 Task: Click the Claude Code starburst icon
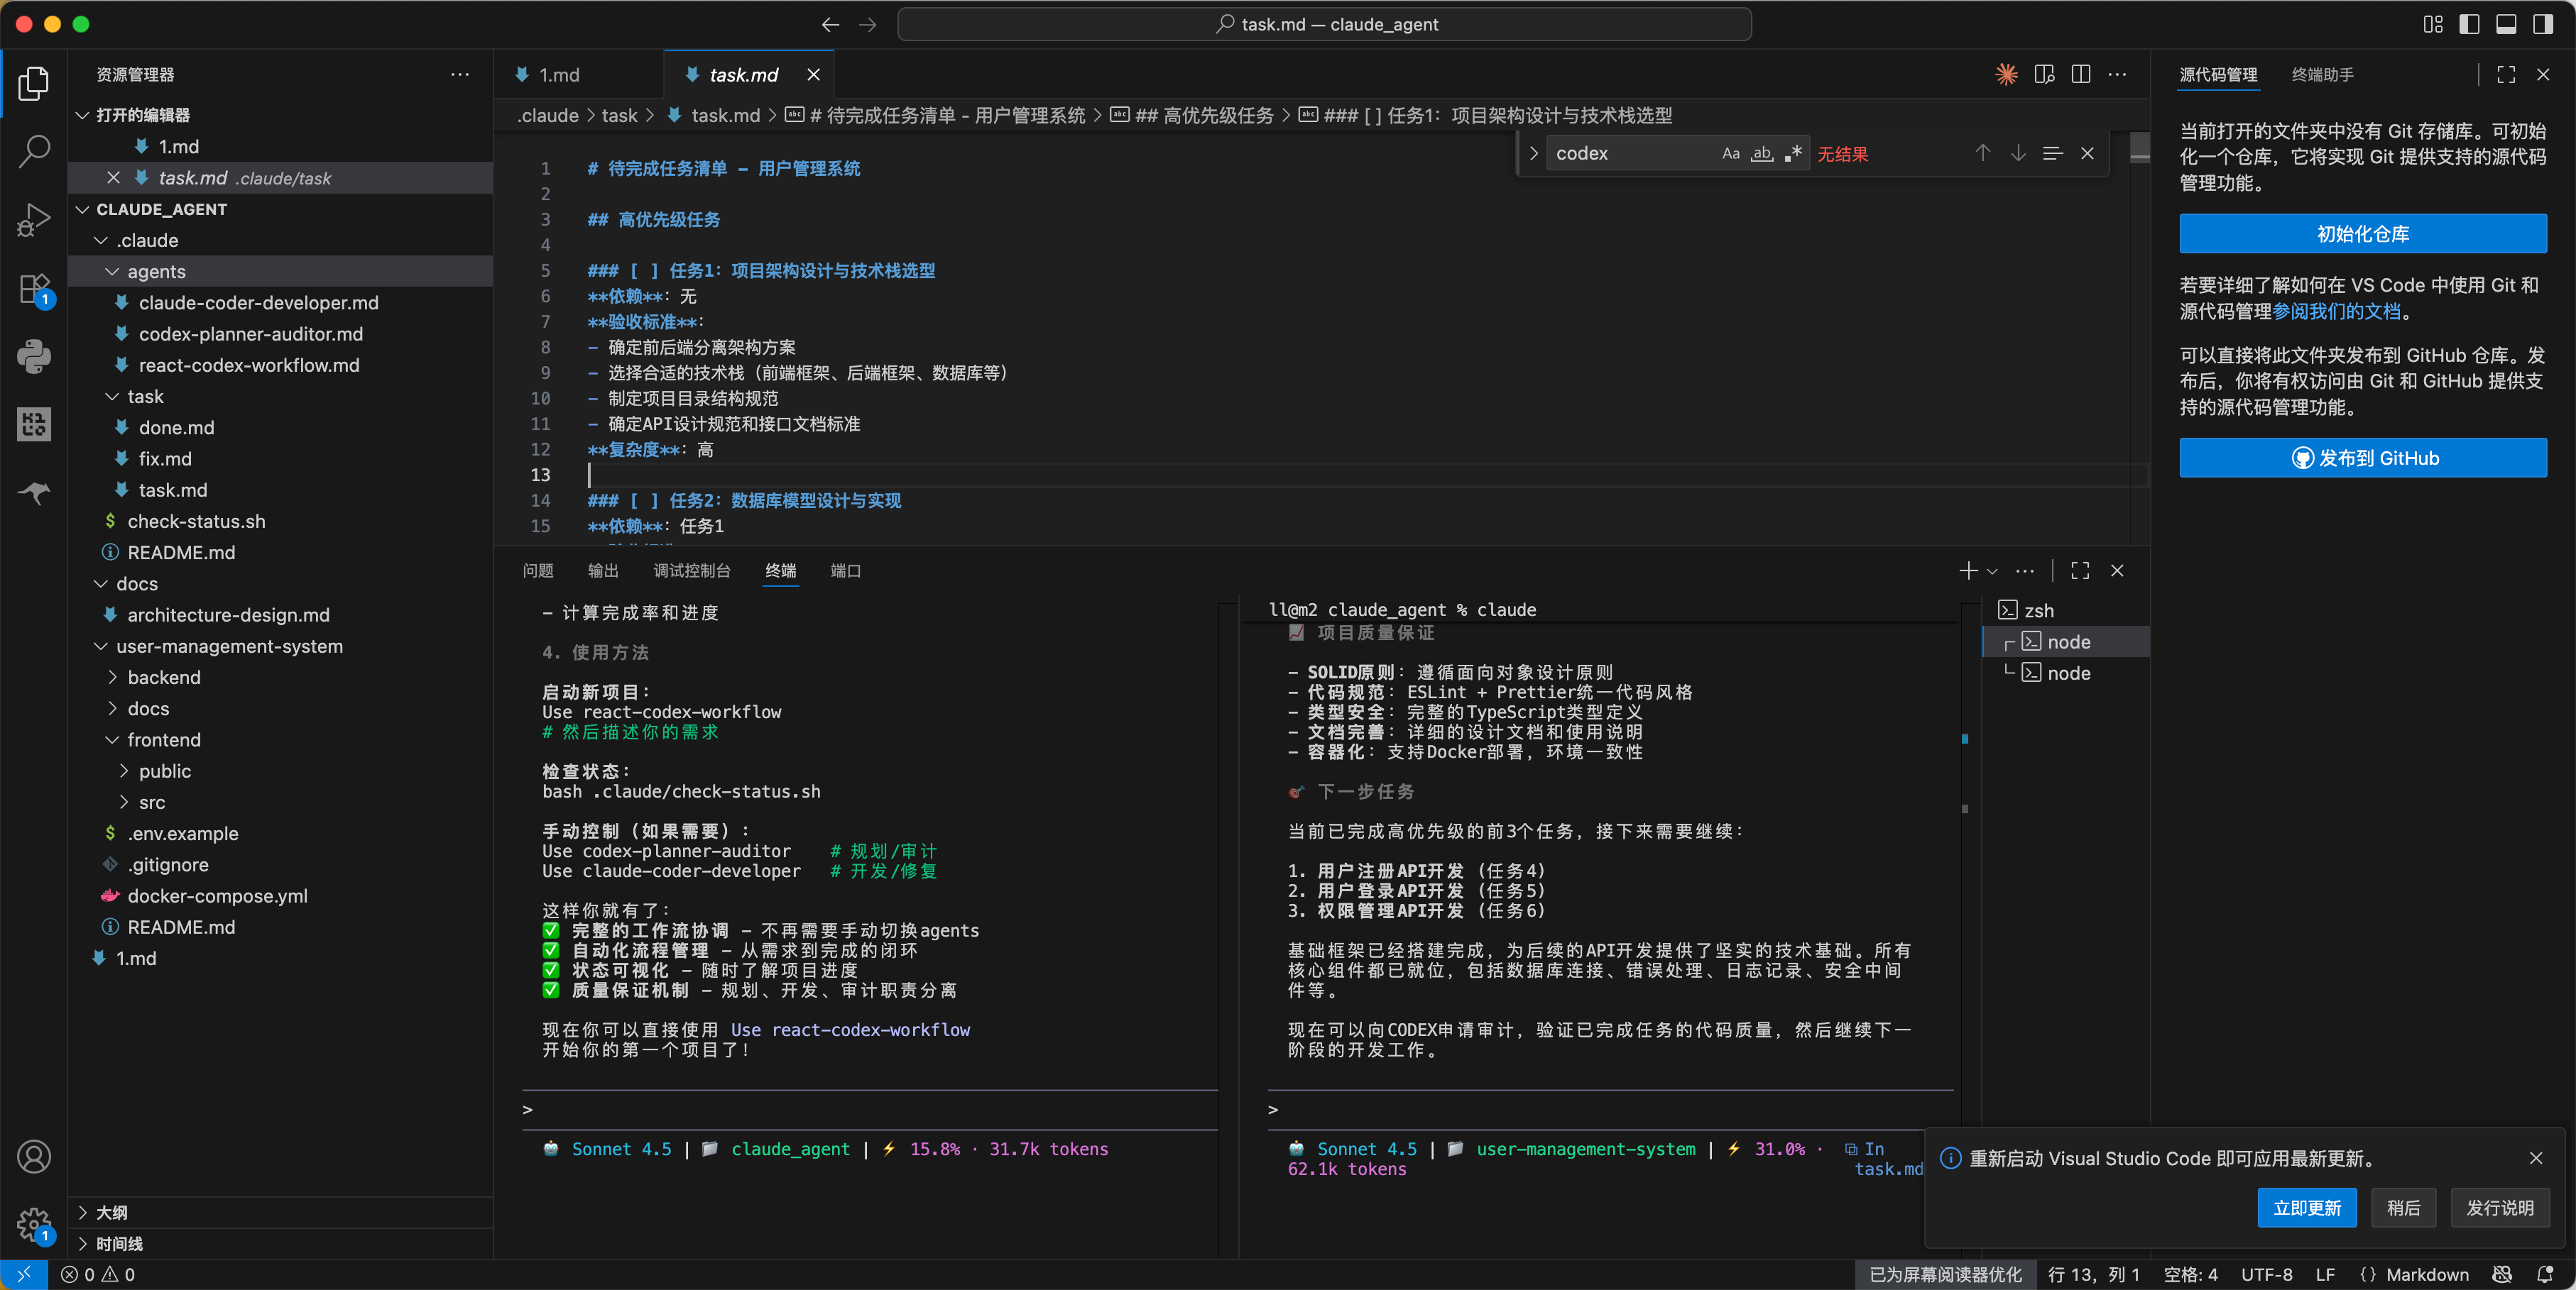(2006, 75)
